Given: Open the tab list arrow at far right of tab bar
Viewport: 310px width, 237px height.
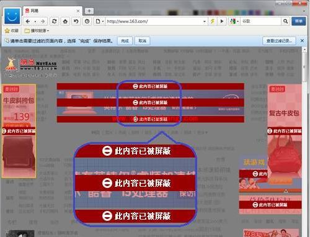Looking at the screenshot, I should (x=304, y=11).
